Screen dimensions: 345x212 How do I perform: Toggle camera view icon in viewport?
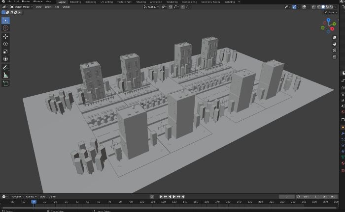point(335,51)
